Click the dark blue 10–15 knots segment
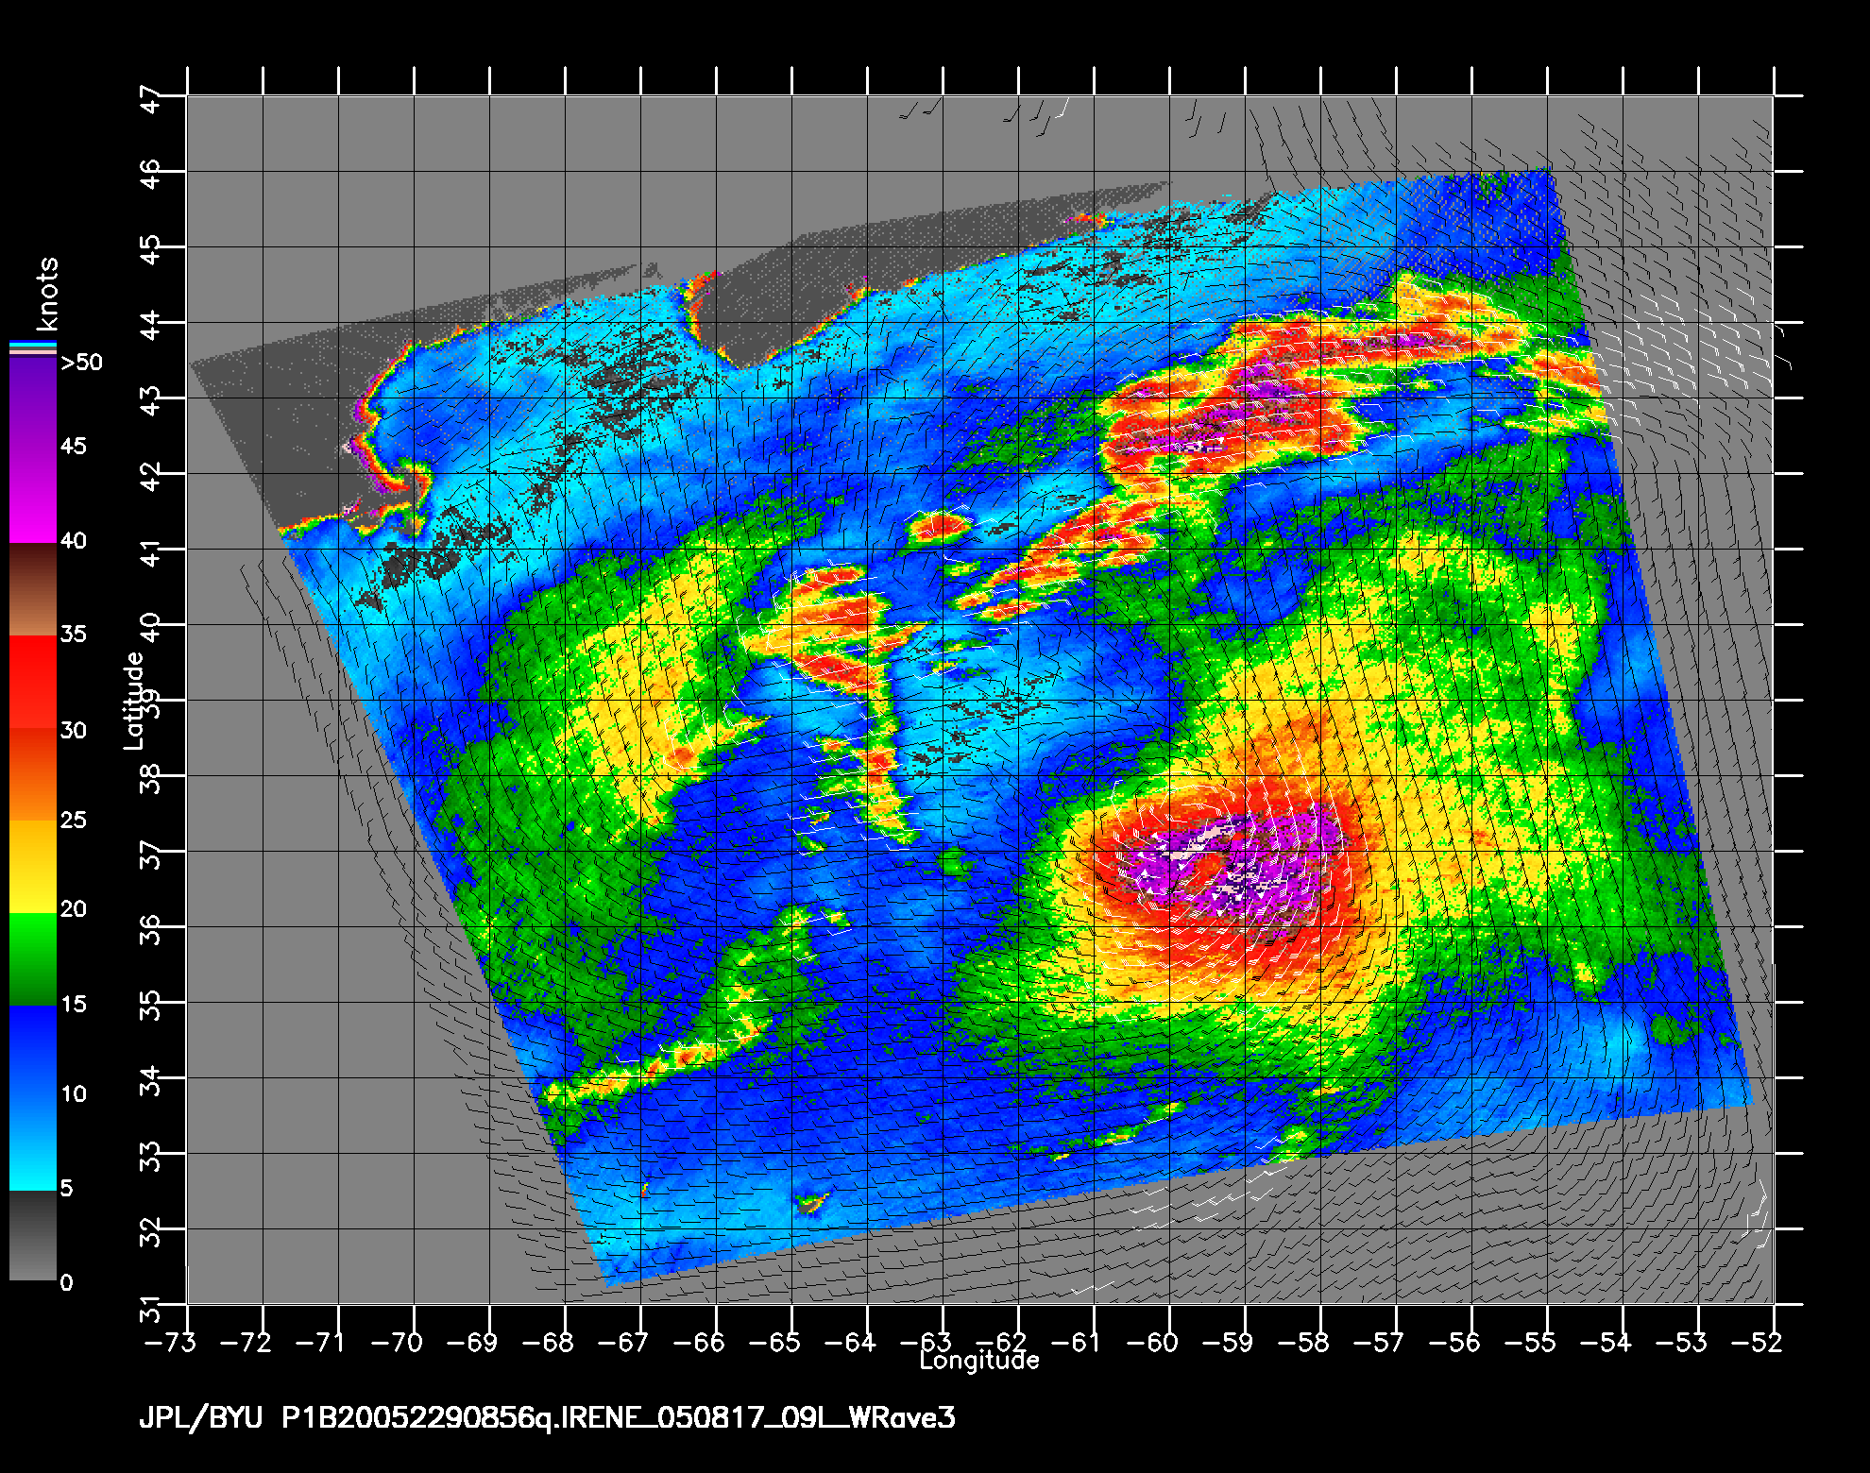 [x=33, y=1052]
